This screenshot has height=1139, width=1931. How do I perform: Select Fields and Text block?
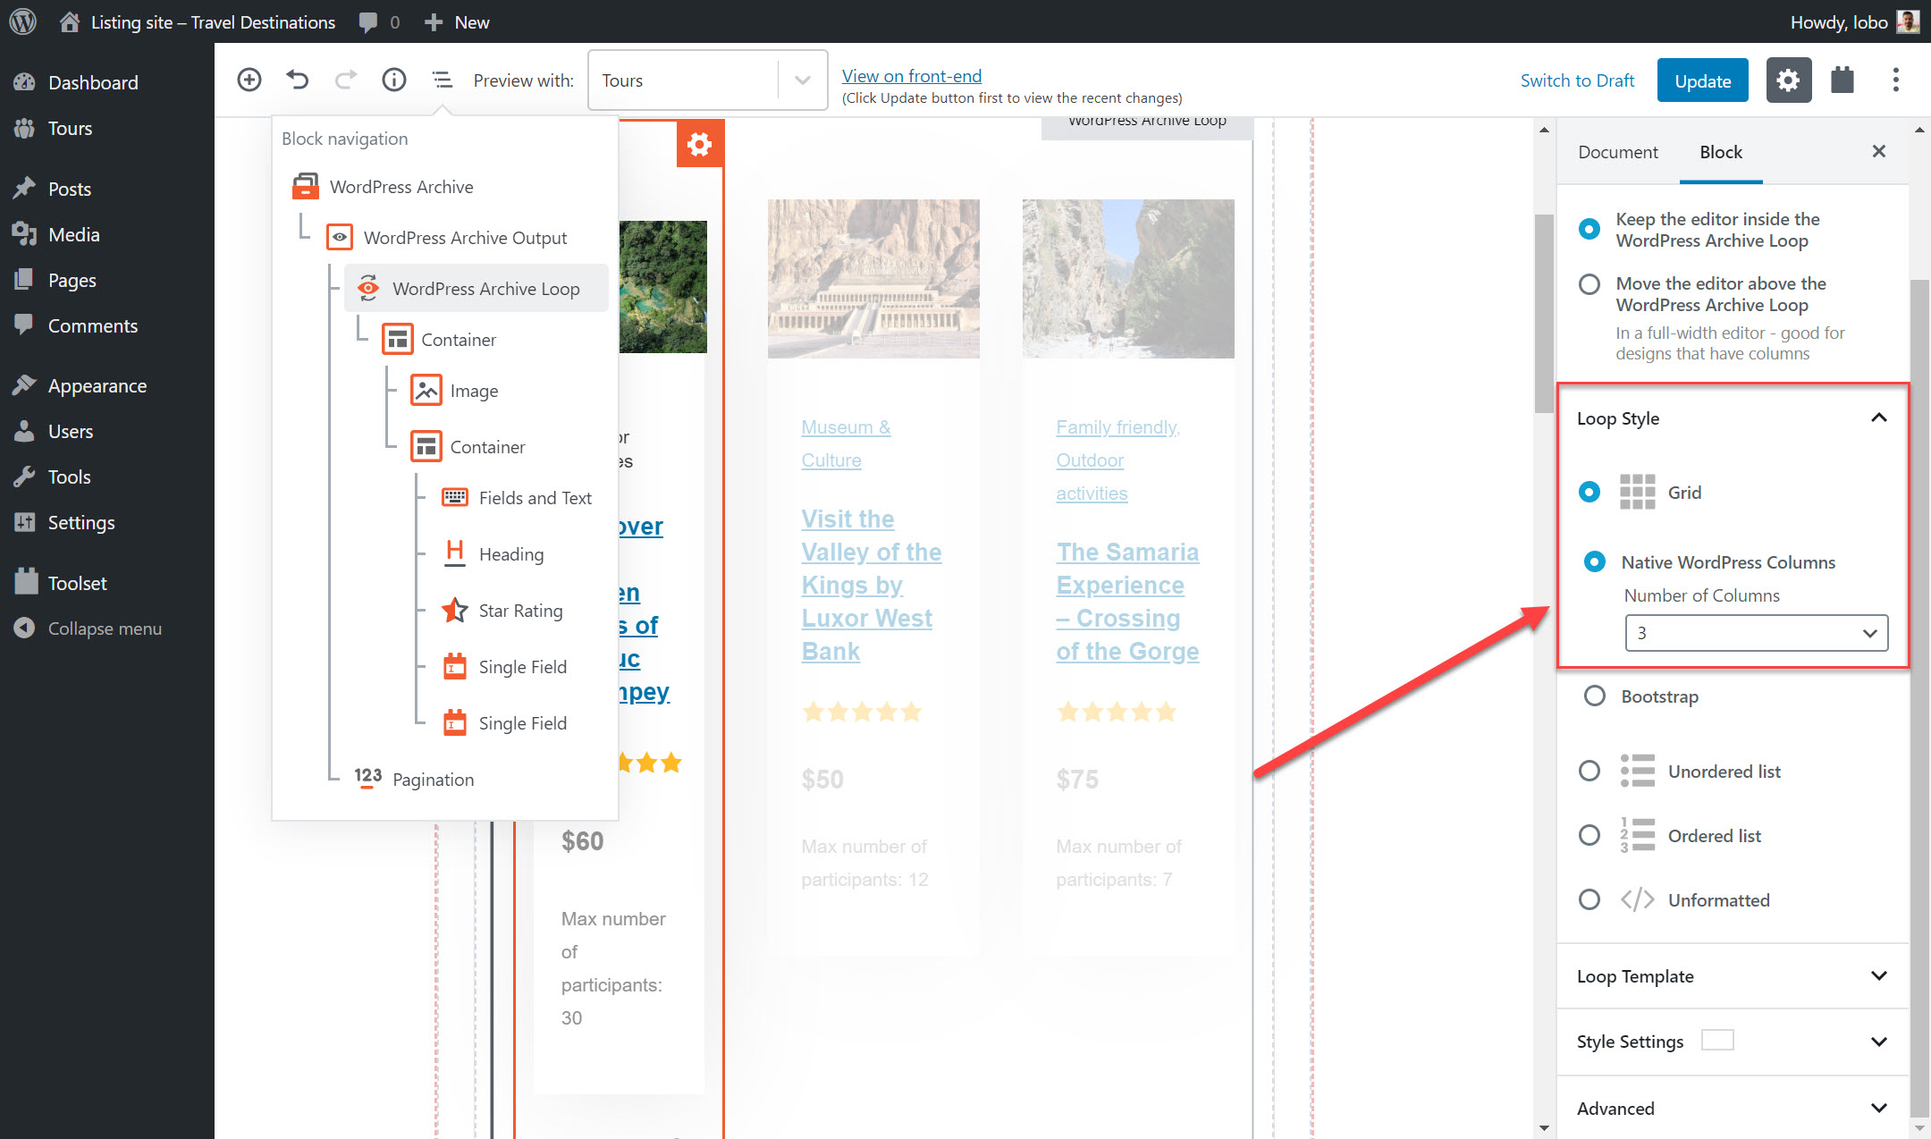(516, 498)
